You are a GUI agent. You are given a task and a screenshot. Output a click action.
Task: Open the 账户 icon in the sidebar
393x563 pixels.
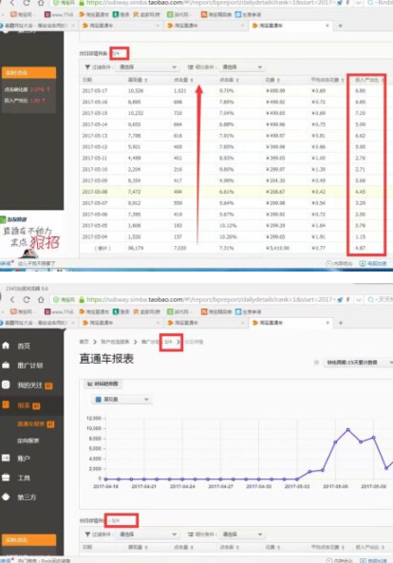coord(6,458)
